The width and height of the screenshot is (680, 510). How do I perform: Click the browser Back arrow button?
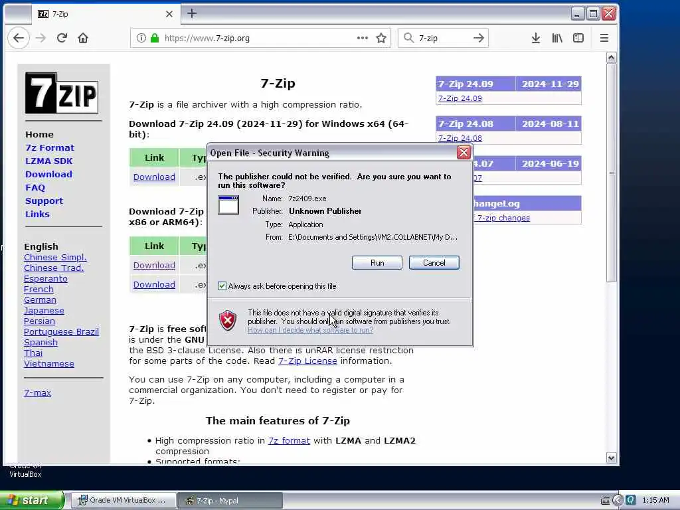[19, 38]
